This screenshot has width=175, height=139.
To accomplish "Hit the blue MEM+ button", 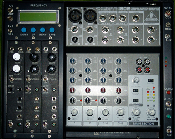I will pyautogui.click(x=43, y=30).
